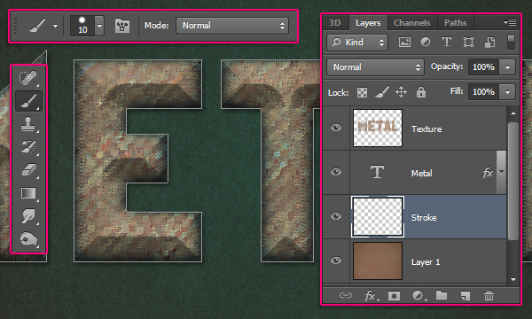Click the delete layer trash icon
The image size is (532, 319).
pos(489,296)
